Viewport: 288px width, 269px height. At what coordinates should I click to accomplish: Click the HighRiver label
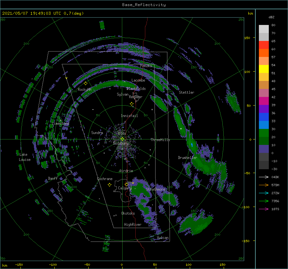tap(133, 225)
